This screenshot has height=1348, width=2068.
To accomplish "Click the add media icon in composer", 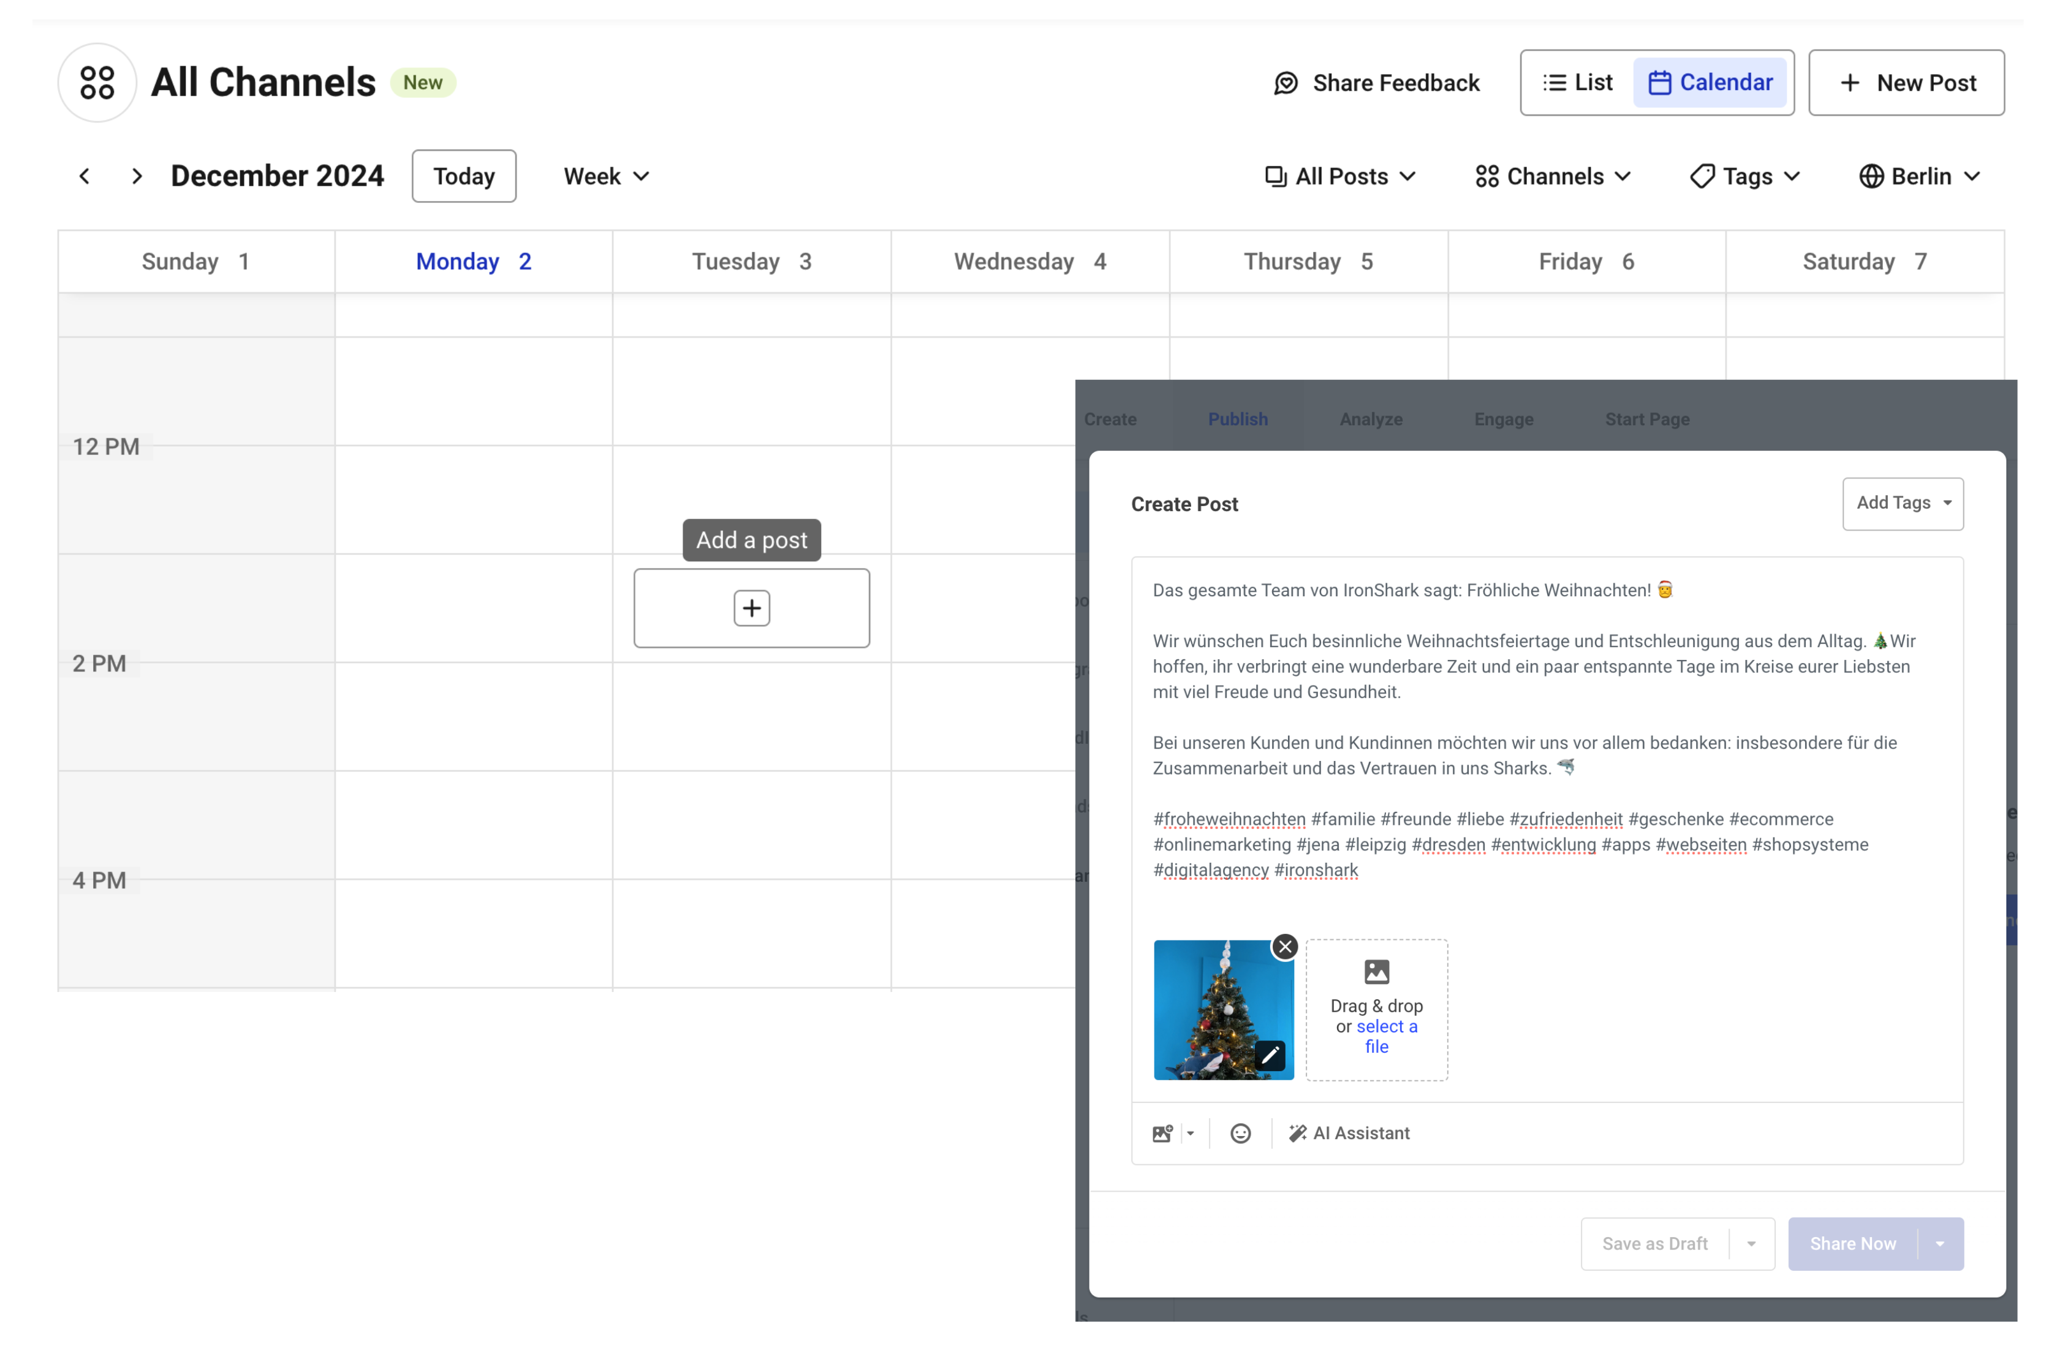I will (1162, 1134).
